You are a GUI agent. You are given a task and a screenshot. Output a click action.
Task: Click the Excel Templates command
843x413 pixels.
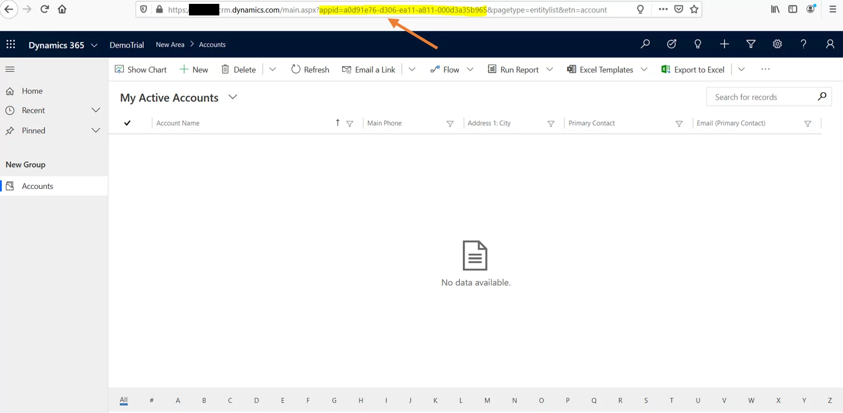[600, 69]
